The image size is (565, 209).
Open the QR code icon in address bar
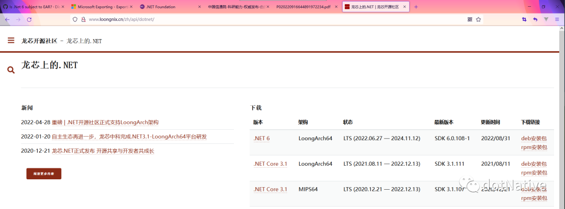click(x=470, y=20)
